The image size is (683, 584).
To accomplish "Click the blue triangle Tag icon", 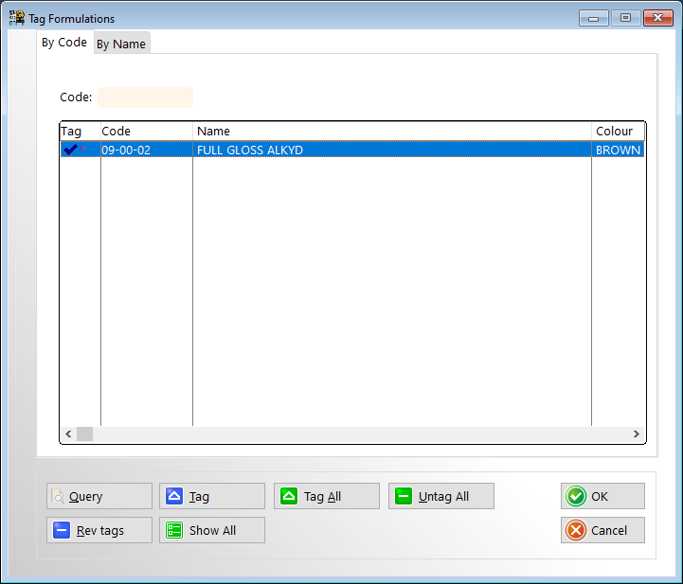I will [174, 497].
